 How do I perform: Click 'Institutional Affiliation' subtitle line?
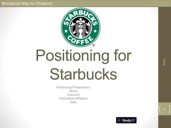[x=73, y=98]
